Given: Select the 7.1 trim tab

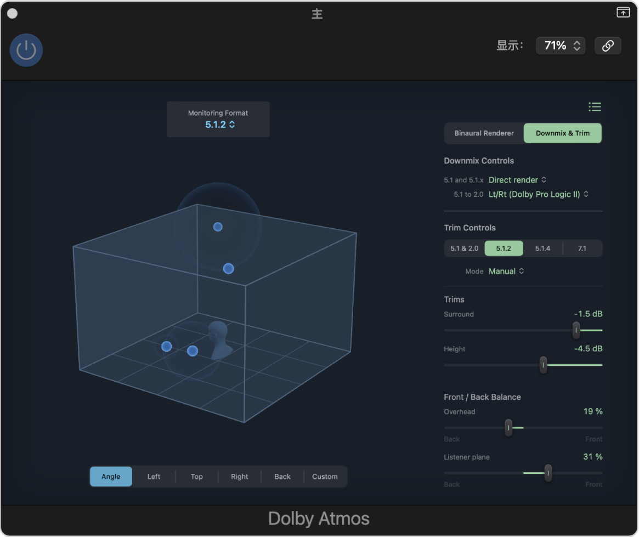Looking at the screenshot, I should [x=582, y=248].
